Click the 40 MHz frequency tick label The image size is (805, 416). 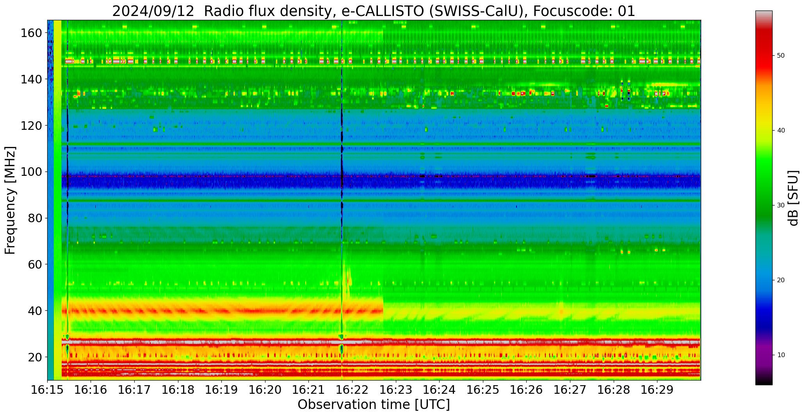[35, 311]
